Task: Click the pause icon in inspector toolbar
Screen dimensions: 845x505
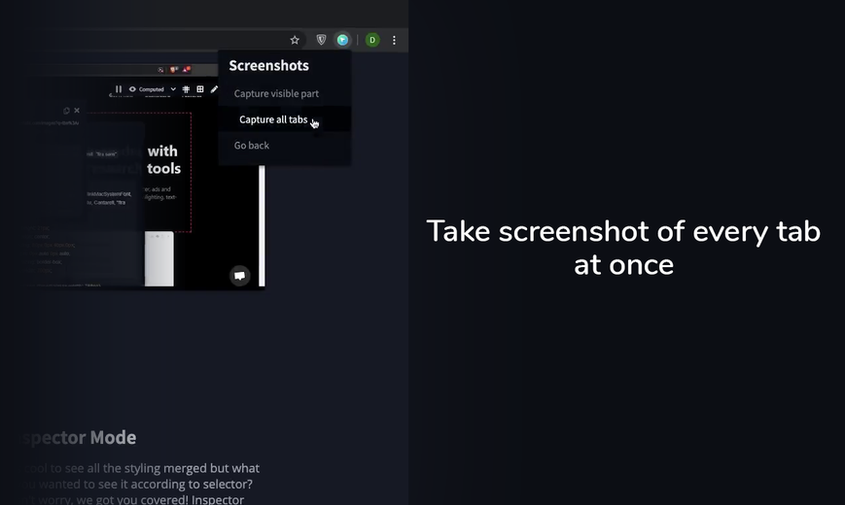Action: [x=119, y=88]
